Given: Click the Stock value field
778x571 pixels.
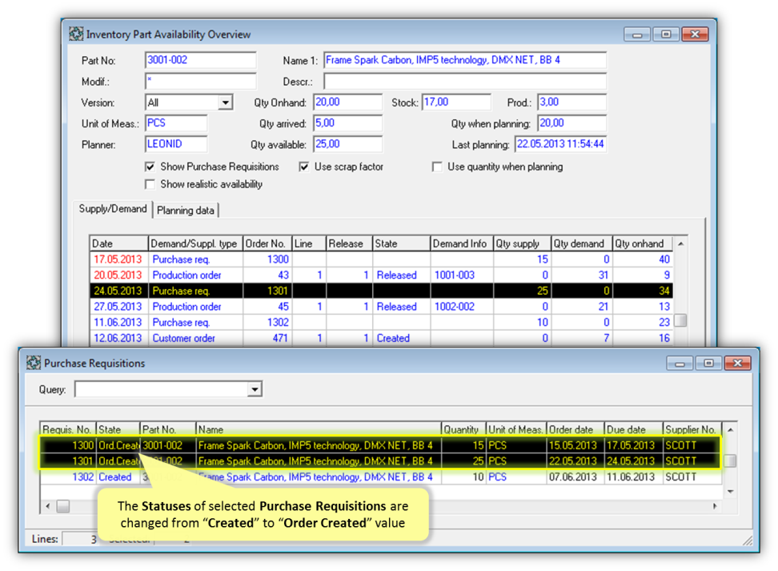Looking at the screenshot, I should click(x=456, y=103).
